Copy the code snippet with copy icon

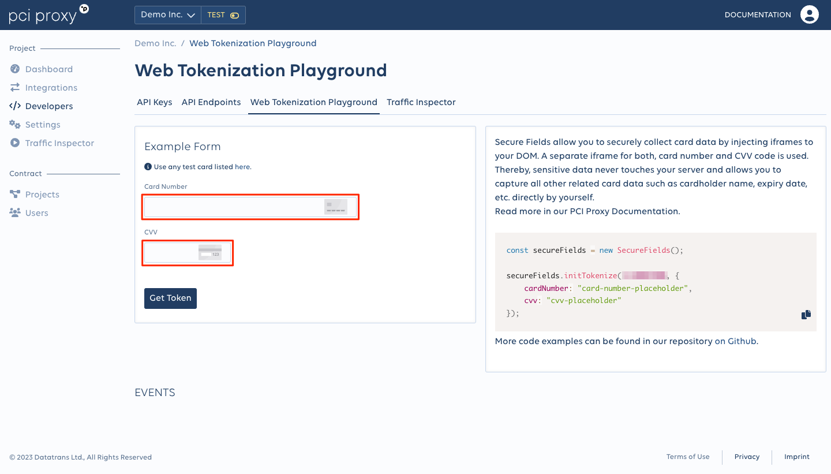[x=806, y=315]
